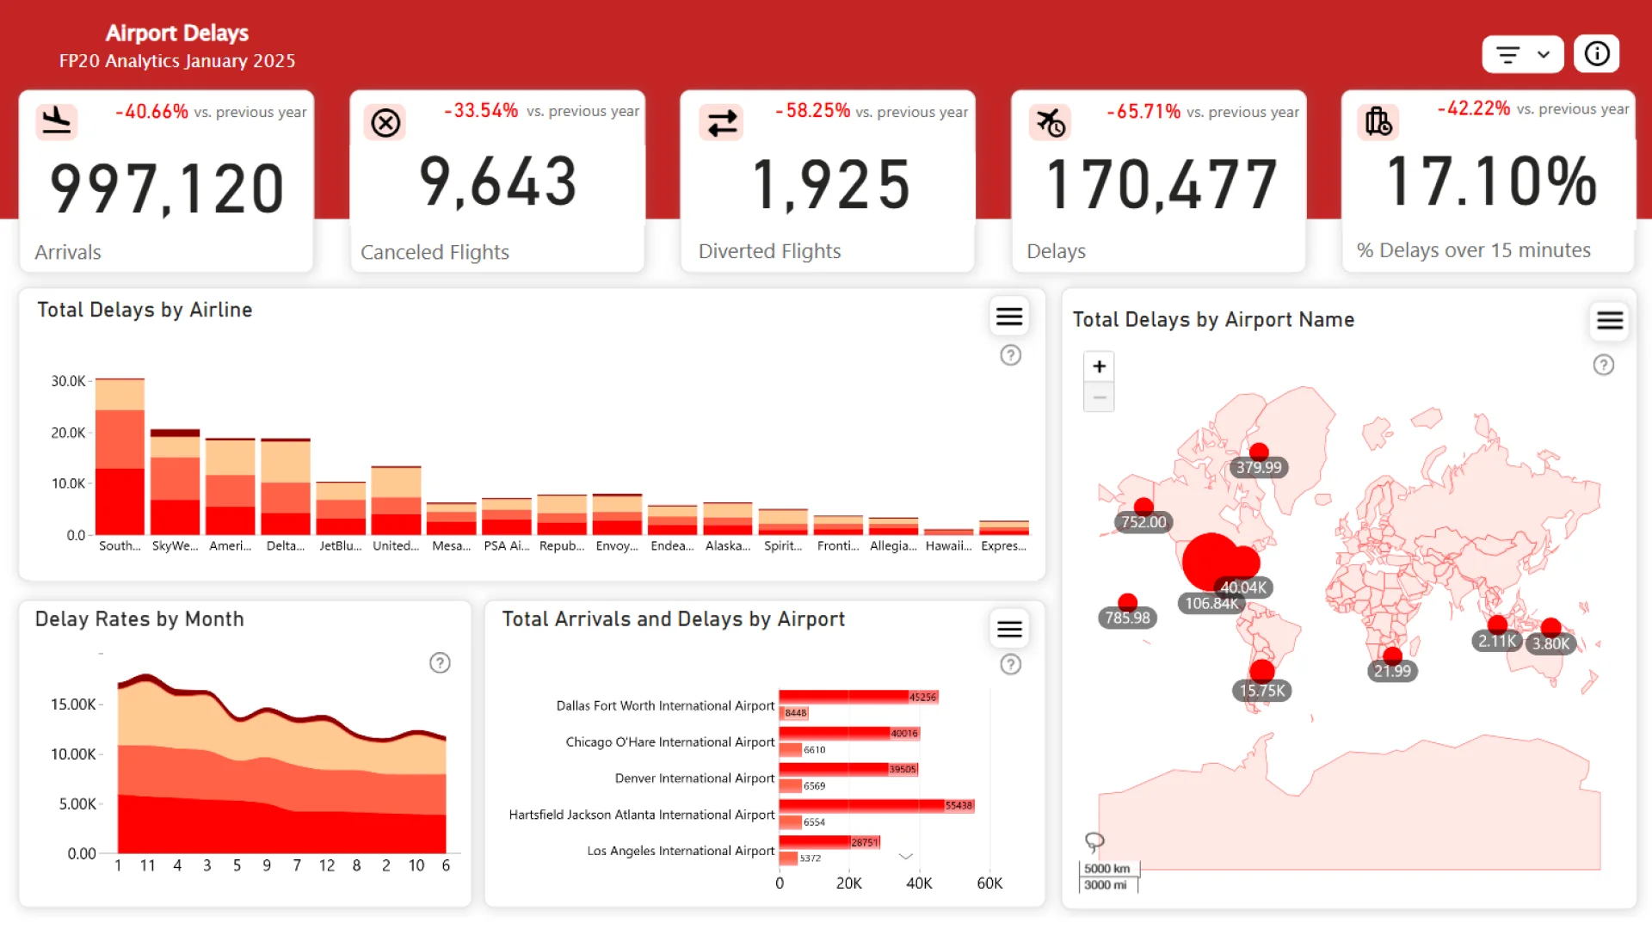Click Chicago O'Hare International Airport label
The image size is (1652, 929).
670,742
